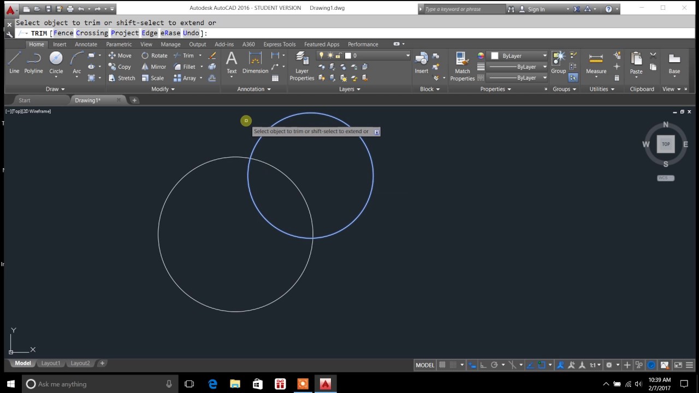
Task: Click the Sign In button
Action: pyautogui.click(x=536, y=9)
